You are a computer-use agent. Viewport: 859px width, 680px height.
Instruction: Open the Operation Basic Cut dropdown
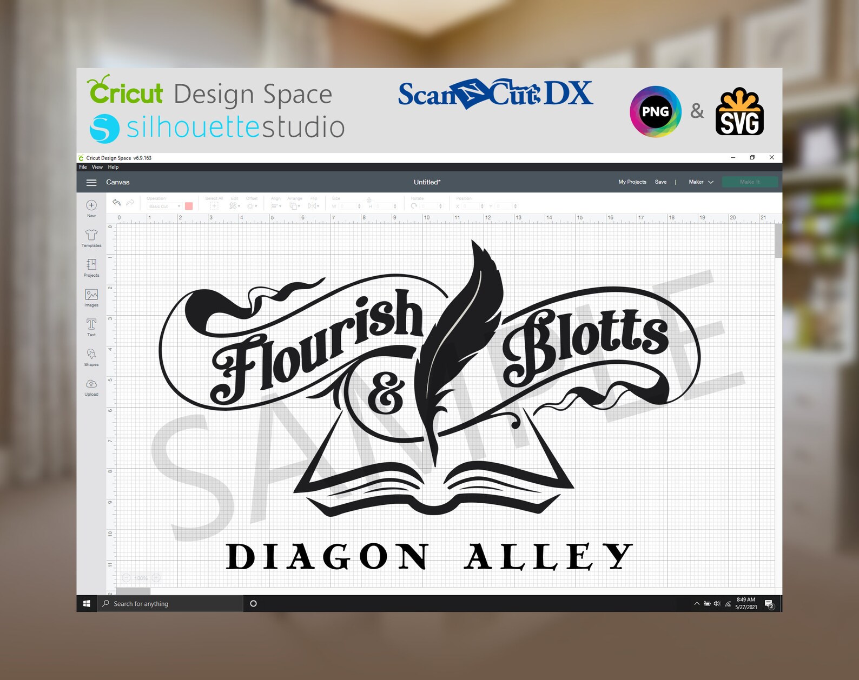[x=164, y=206]
